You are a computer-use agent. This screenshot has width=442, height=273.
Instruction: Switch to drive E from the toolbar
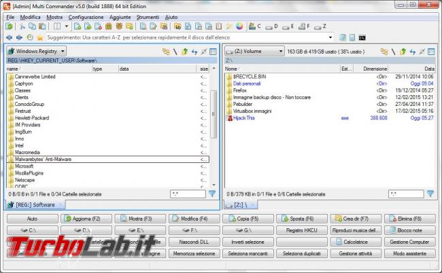click(x=288, y=26)
